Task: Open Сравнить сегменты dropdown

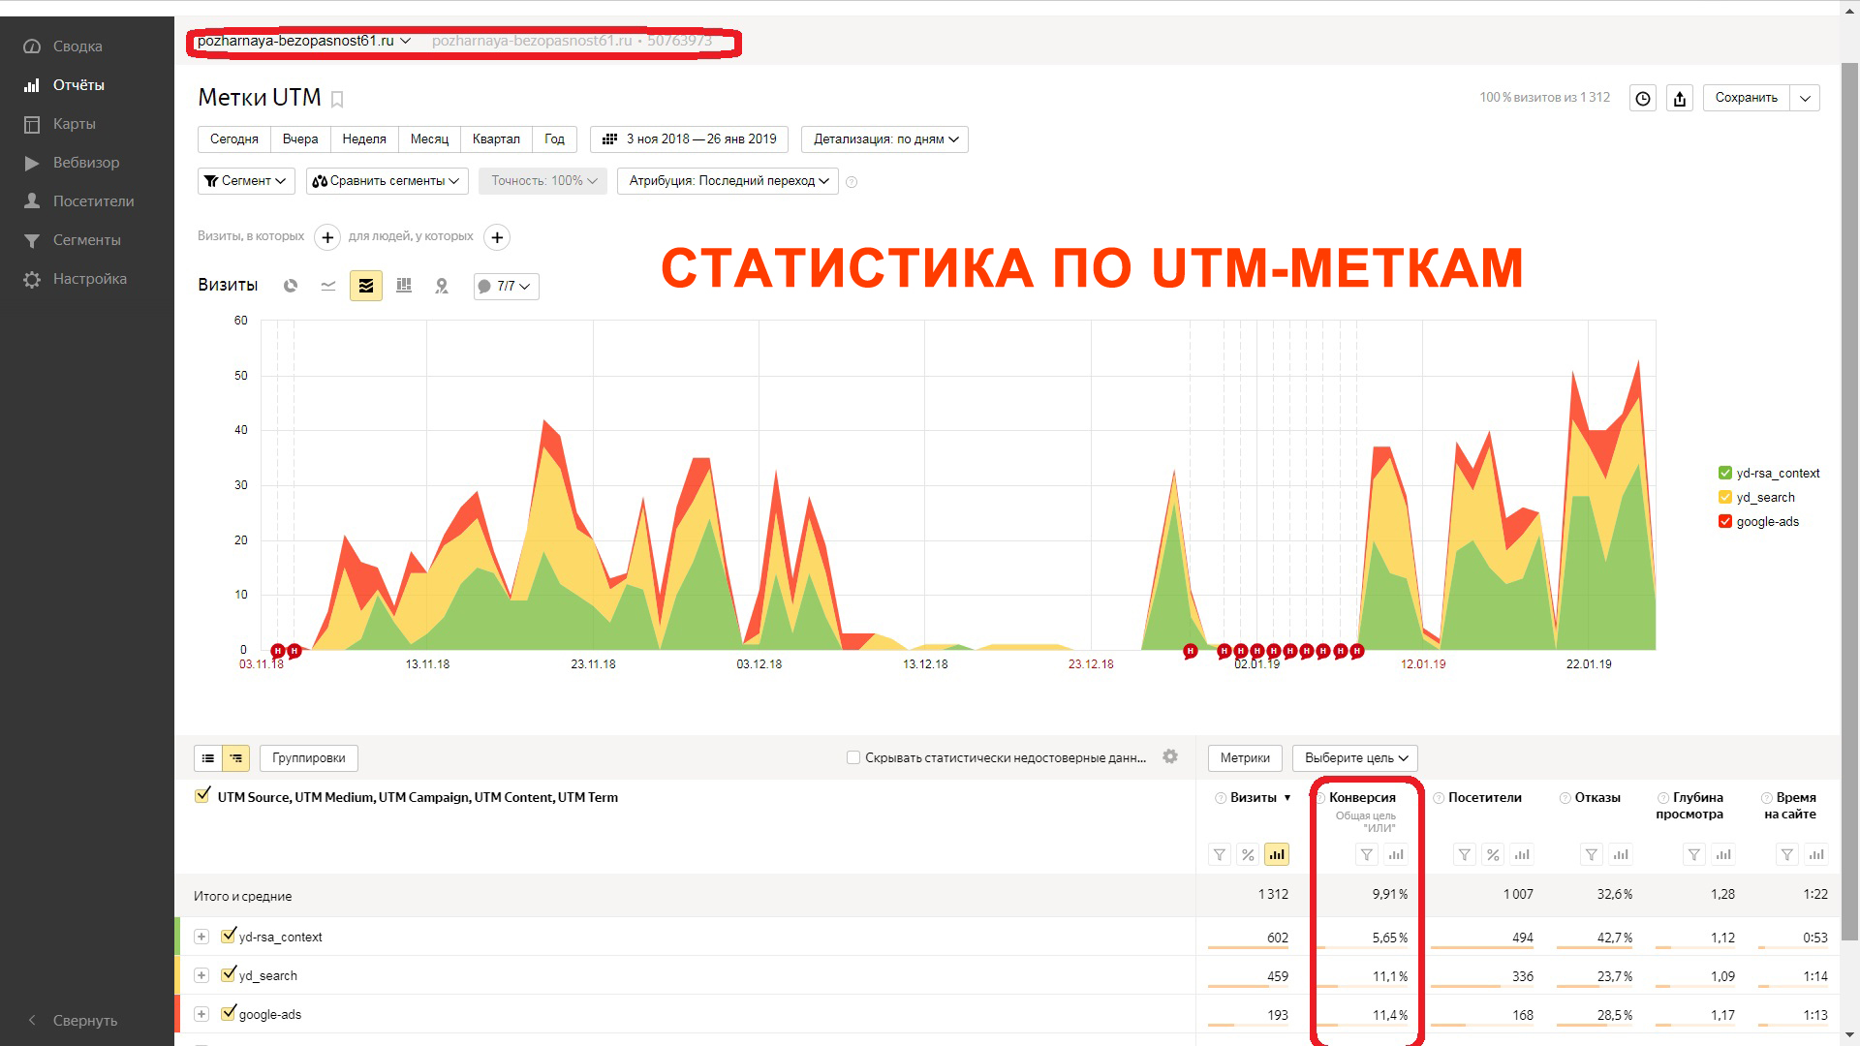Action: (387, 181)
